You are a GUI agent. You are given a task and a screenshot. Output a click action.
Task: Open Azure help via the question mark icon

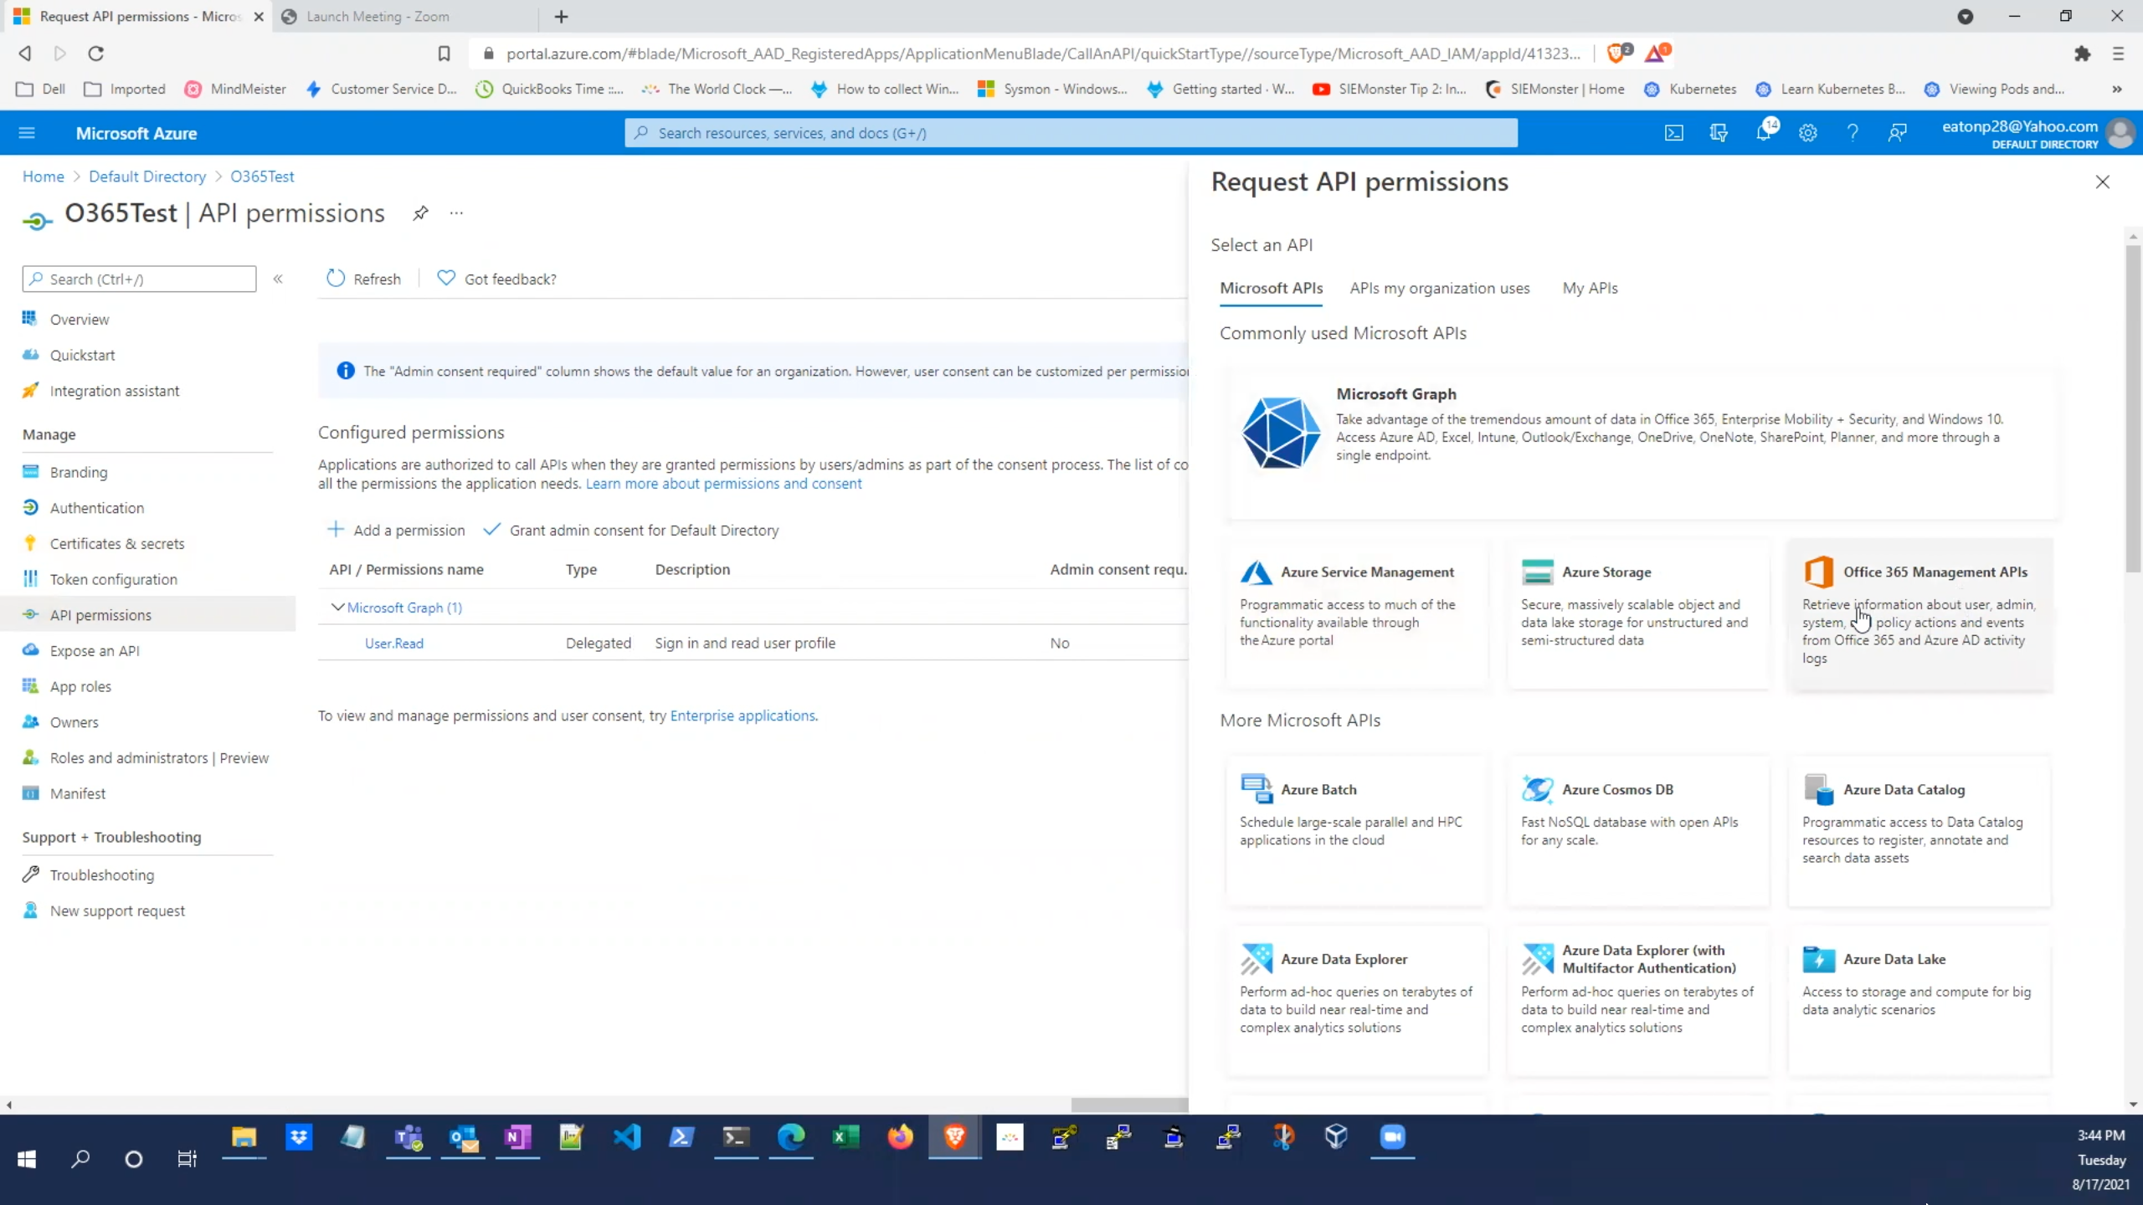click(x=1853, y=132)
